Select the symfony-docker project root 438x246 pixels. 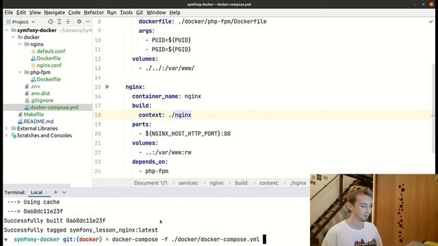coord(36,30)
